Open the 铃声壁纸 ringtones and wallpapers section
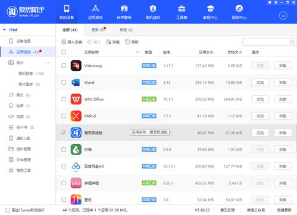Screen dimensions: 297x215 tap(124, 12)
